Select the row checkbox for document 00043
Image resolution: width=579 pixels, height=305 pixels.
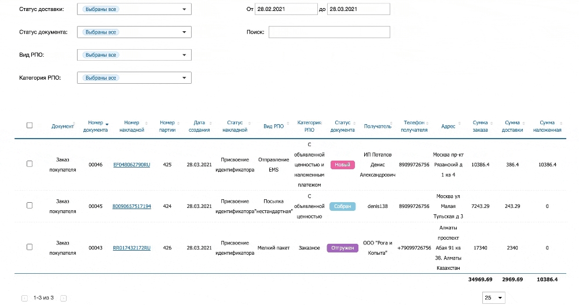click(30, 247)
